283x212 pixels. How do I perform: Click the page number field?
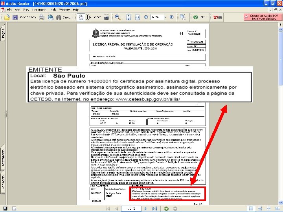(x=131, y=208)
